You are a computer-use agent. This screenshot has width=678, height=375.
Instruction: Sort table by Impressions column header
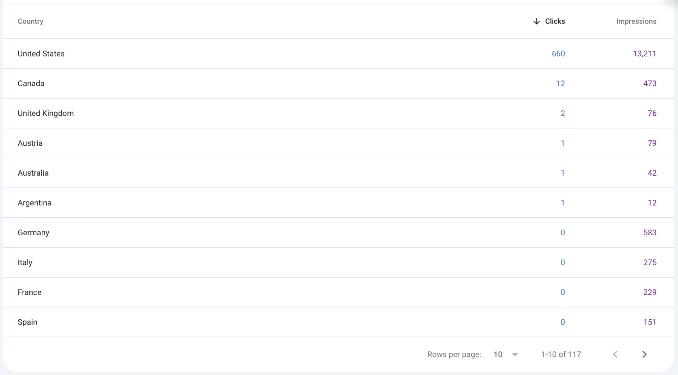point(636,22)
